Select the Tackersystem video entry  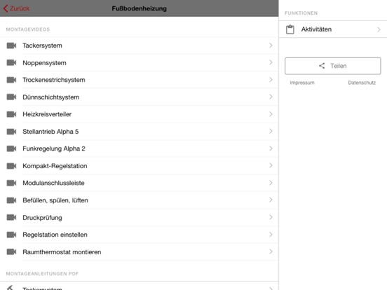tap(140, 46)
